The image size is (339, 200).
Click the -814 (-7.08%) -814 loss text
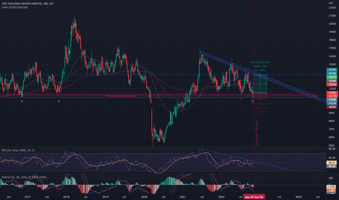[260, 104]
